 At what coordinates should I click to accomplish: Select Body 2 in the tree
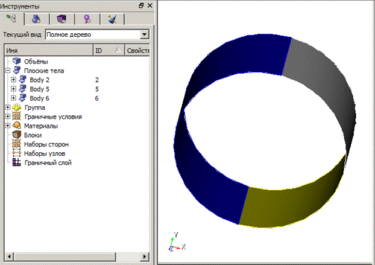pos(39,80)
